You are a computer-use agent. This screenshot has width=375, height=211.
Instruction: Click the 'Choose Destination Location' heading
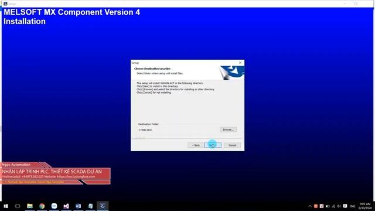(152, 69)
